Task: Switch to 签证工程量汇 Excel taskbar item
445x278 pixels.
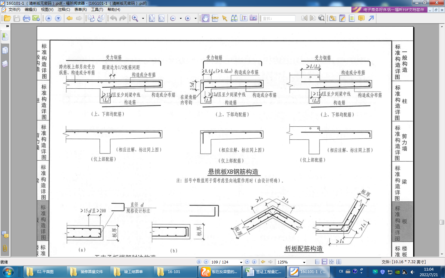Action: pos(264,272)
